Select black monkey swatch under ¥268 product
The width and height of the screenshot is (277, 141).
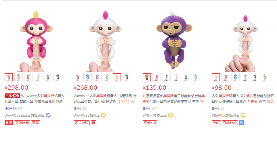click(x=127, y=77)
